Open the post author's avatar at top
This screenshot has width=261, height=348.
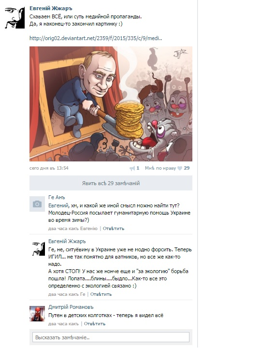tap(14, 17)
